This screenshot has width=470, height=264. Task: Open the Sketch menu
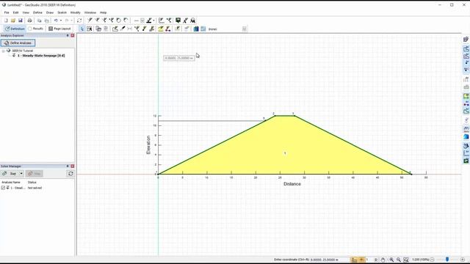62,12
